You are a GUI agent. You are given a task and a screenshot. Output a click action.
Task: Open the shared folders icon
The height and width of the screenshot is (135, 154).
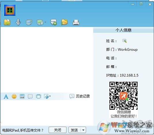64,22
